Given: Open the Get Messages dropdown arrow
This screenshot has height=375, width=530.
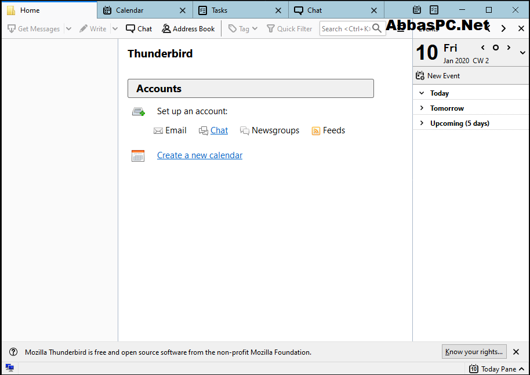Looking at the screenshot, I should [x=68, y=29].
